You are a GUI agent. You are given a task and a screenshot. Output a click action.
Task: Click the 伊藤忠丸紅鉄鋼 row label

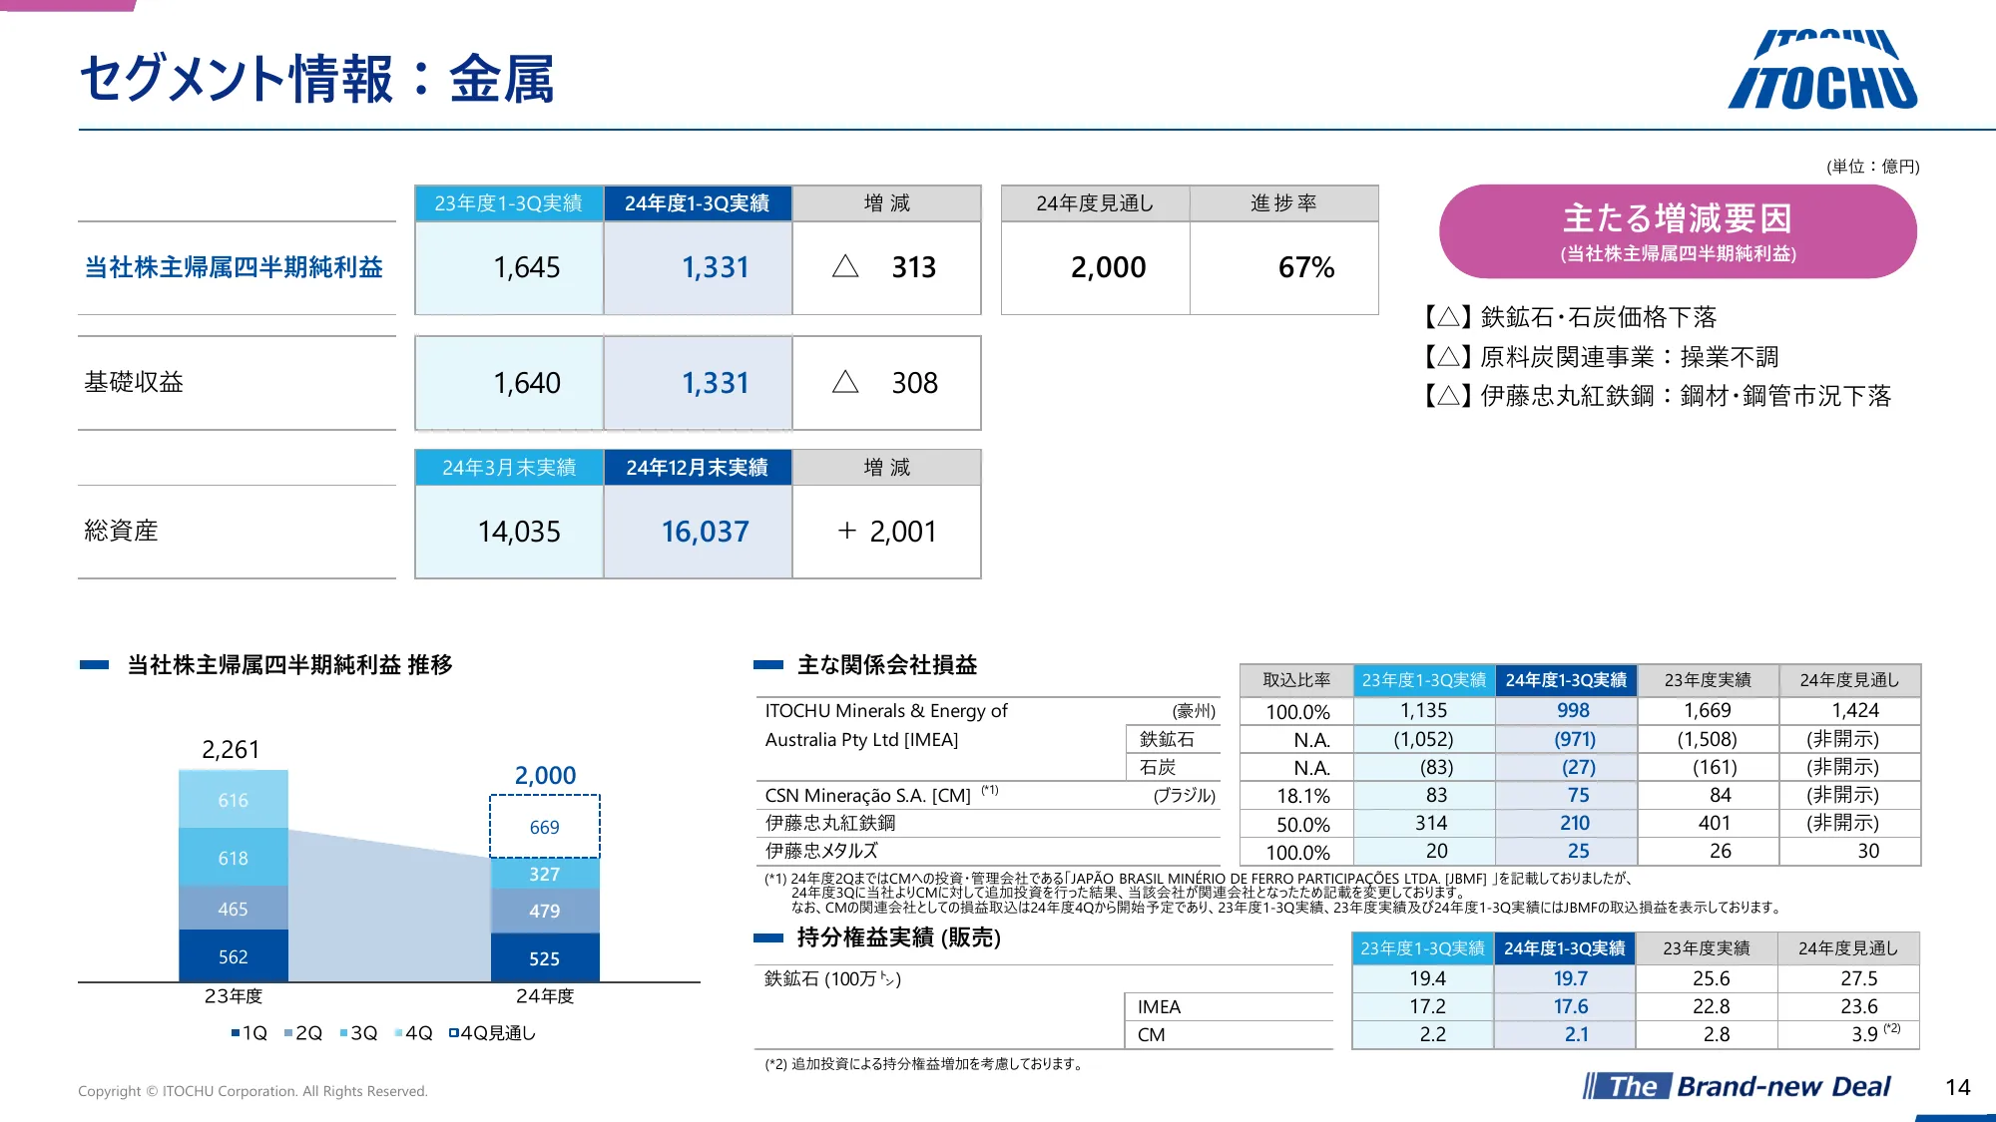click(x=830, y=823)
